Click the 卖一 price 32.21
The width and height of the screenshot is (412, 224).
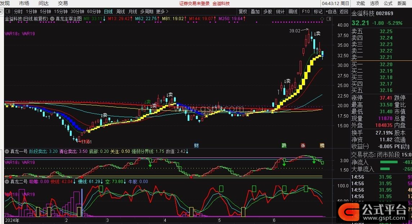(386, 57)
